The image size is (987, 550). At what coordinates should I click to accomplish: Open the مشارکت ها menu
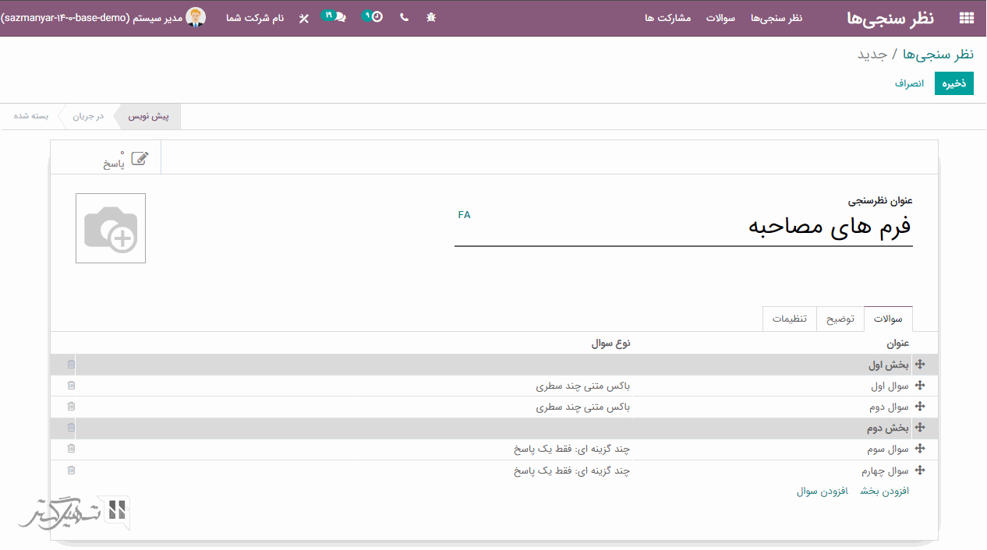pyautogui.click(x=668, y=18)
